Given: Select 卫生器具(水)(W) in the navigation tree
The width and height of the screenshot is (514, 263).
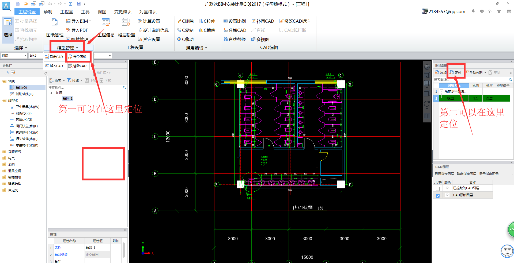Looking at the screenshot, I should (27, 107).
